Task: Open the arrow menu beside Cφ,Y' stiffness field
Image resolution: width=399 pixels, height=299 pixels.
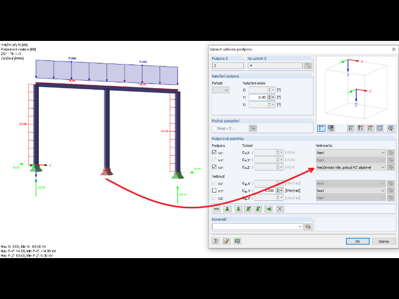Action: (x=281, y=190)
